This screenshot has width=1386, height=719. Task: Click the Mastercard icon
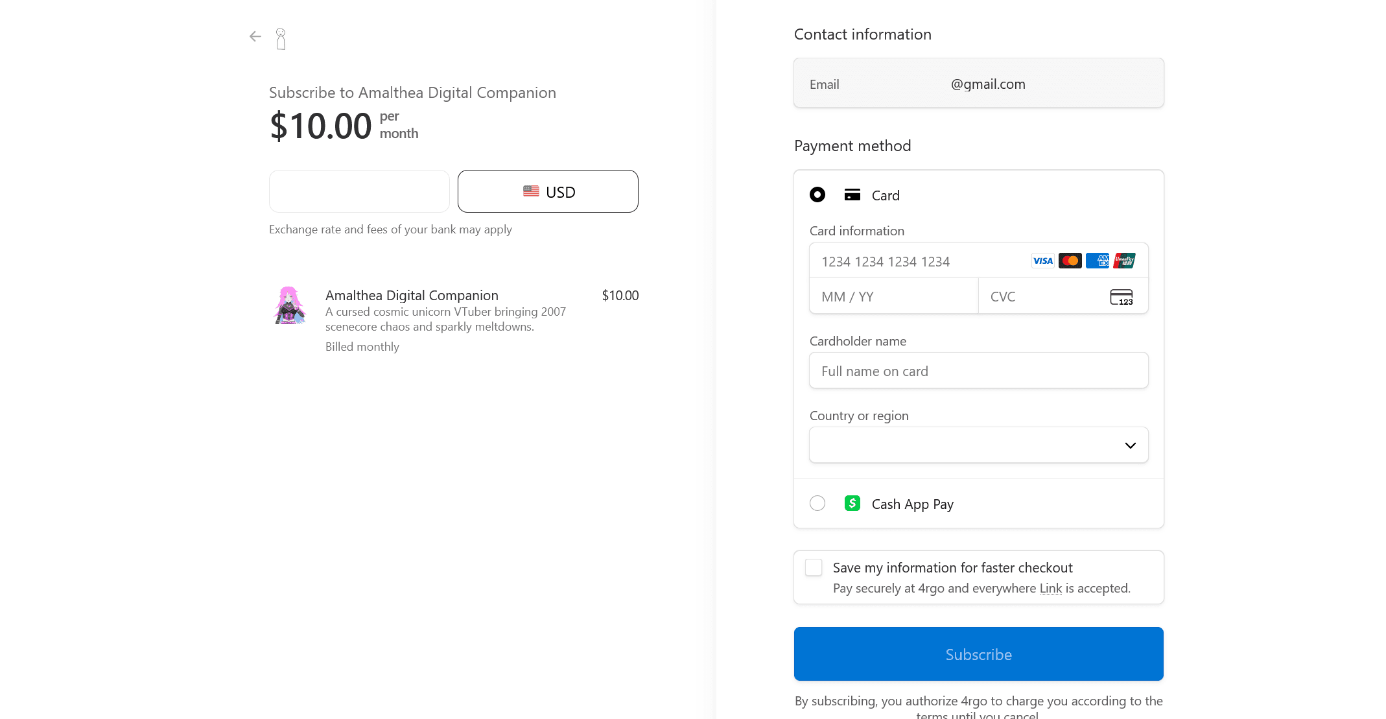click(x=1070, y=261)
